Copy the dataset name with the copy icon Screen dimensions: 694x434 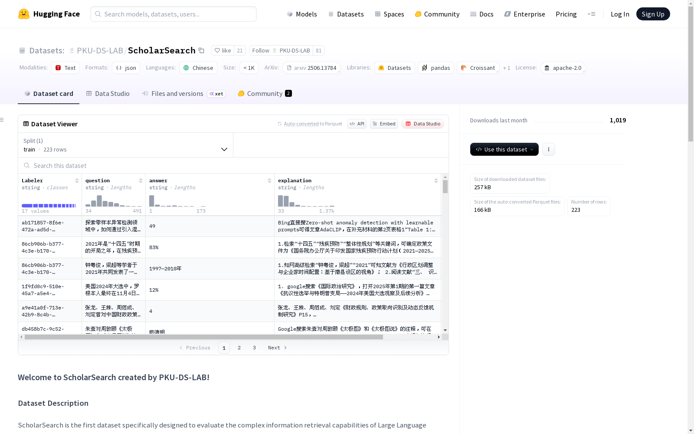(201, 50)
